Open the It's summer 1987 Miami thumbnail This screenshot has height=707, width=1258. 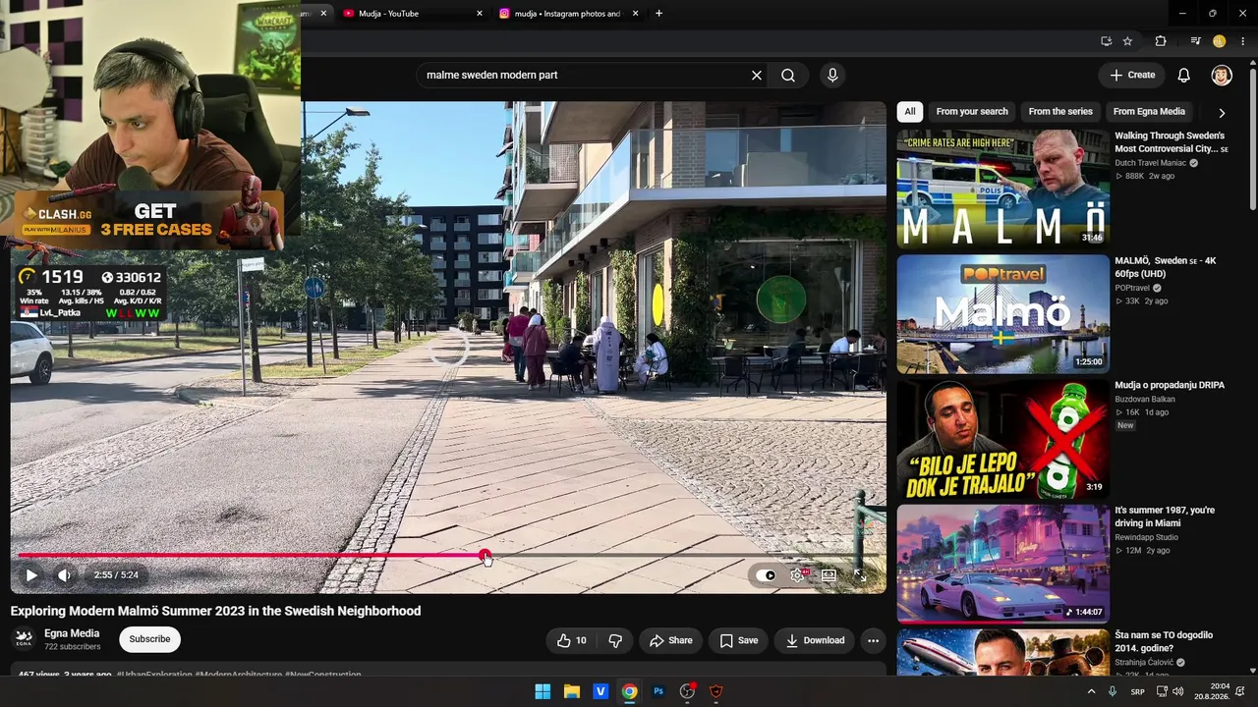1002,564
